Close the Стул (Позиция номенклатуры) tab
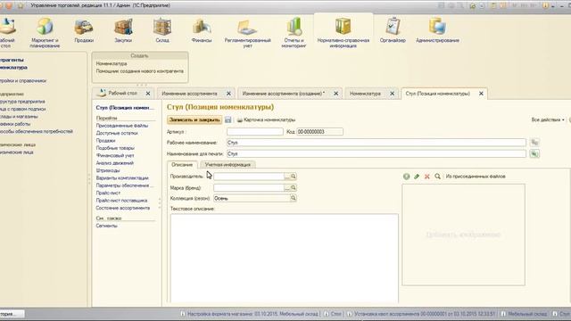This screenshot has height=321, width=571. pyautogui.click(x=481, y=94)
